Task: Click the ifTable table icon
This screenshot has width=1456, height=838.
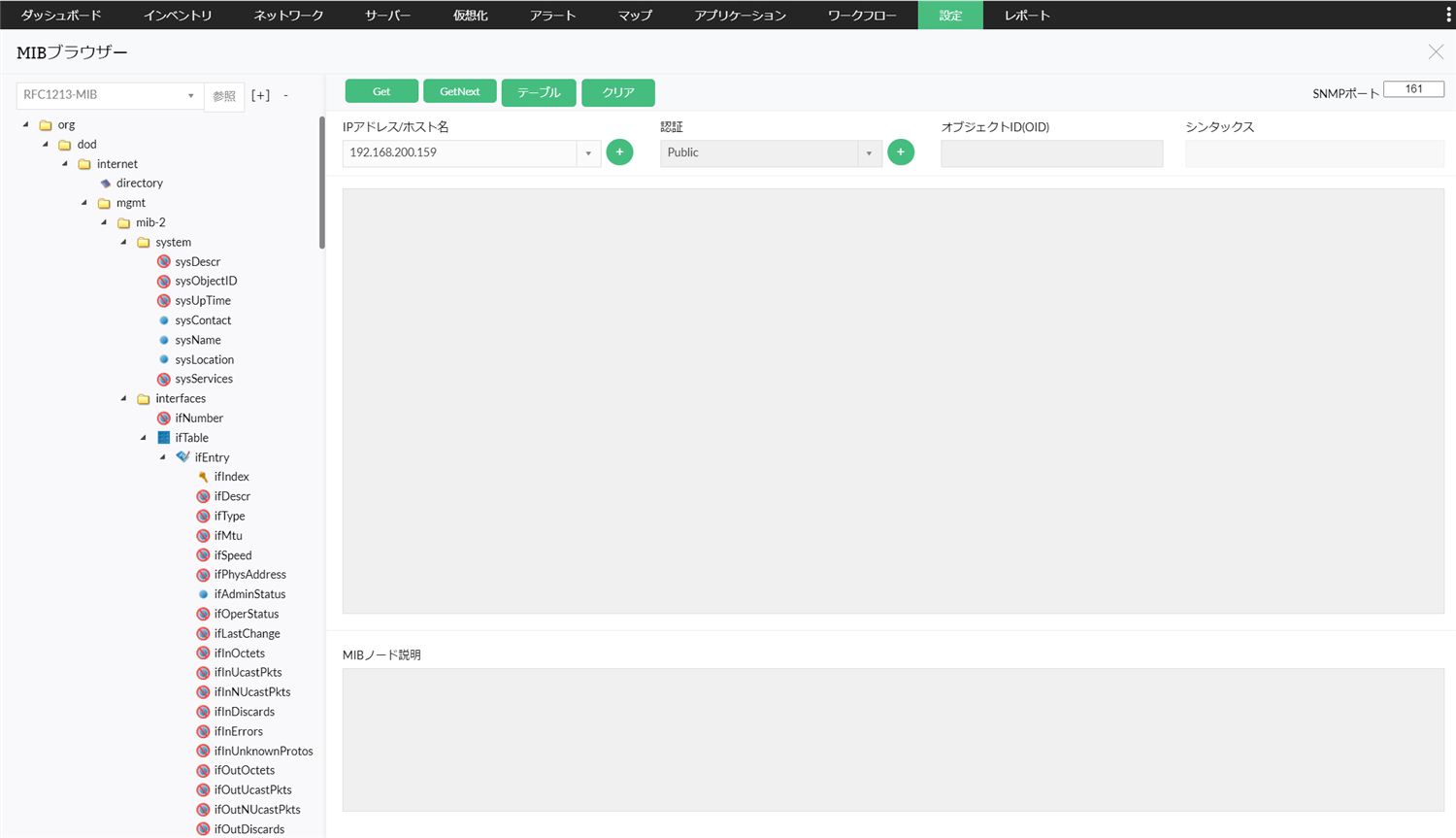Action: [164, 438]
